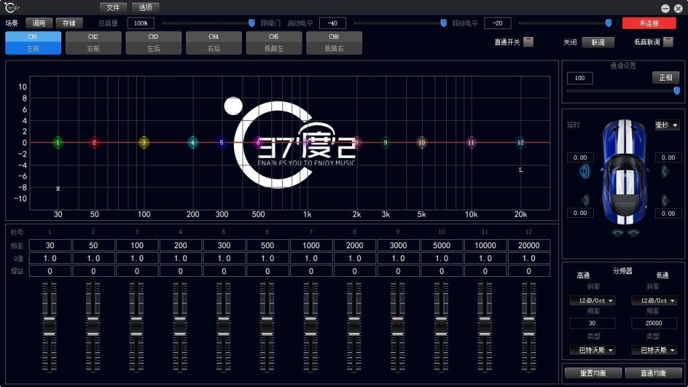The height and width of the screenshot is (387, 688).
Task: Click the band 2 Q value field
Action: coord(93,259)
